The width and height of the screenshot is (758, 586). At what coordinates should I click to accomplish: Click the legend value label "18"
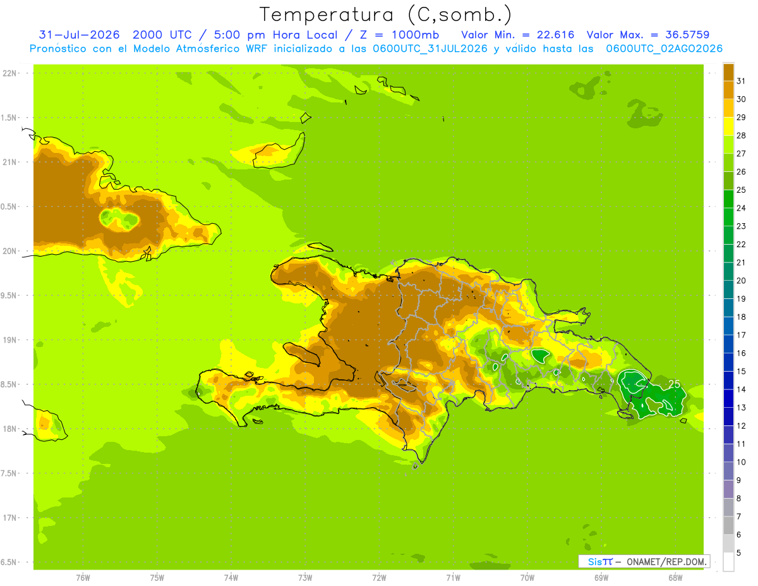click(741, 317)
